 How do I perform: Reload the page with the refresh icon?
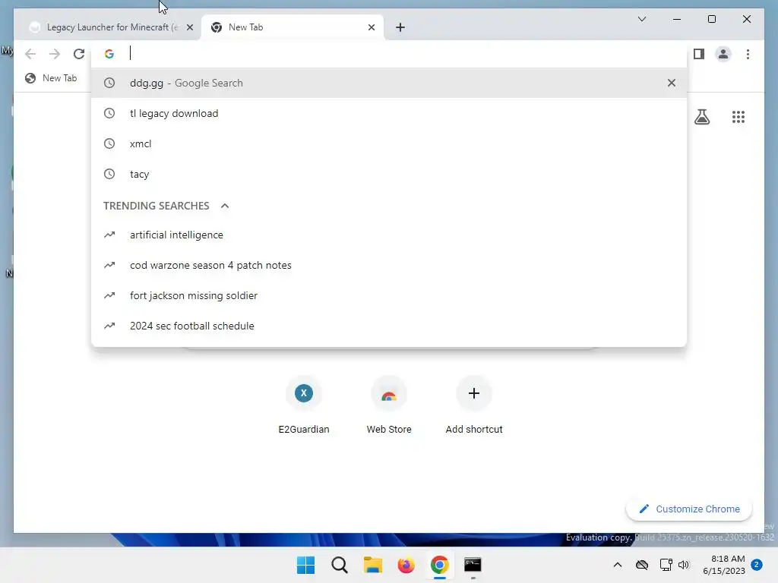tap(79, 54)
